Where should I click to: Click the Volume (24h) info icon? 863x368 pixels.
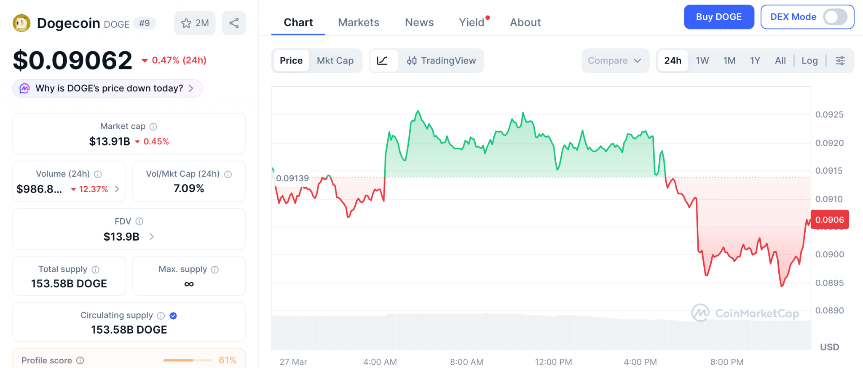pos(98,174)
